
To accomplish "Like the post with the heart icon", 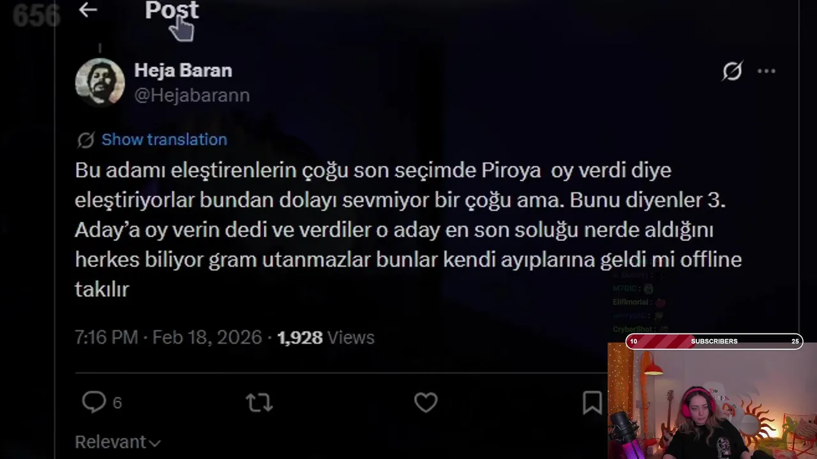I will (x=426, y=402).
